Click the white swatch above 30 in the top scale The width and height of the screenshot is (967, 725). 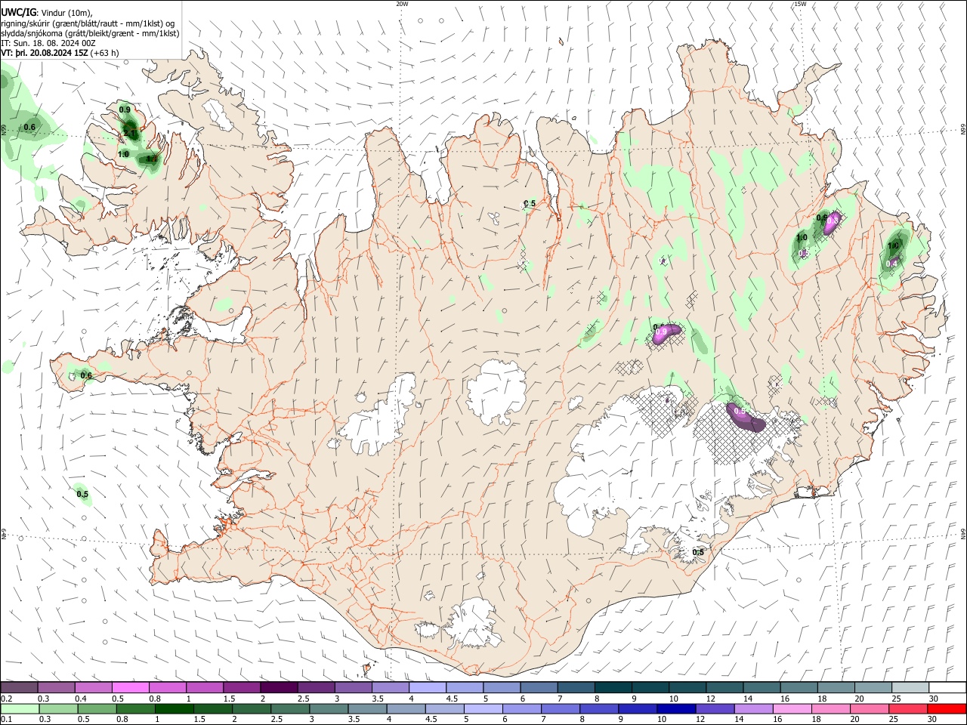[947, 688]
